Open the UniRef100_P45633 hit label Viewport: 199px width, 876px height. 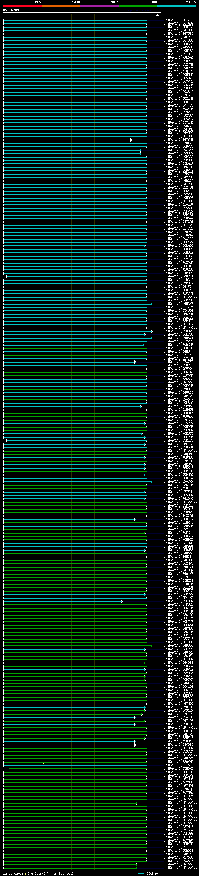coord(178,47)
